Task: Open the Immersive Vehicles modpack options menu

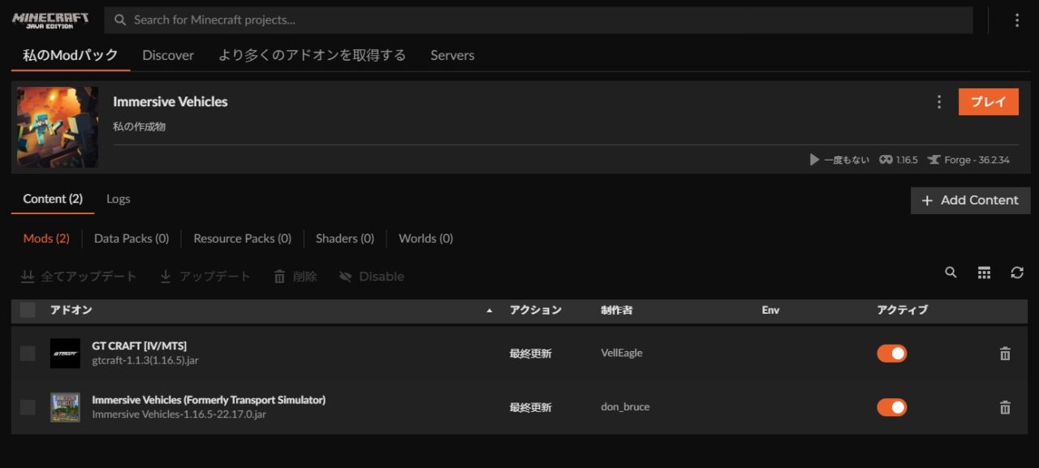Action: pos(939,102)
